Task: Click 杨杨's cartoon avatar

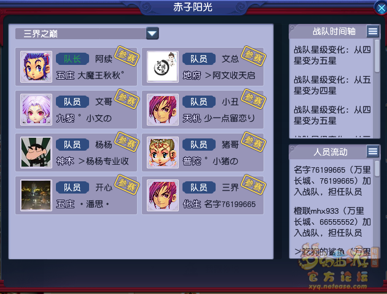Action: pyautogui.click(x=36, y=153)
